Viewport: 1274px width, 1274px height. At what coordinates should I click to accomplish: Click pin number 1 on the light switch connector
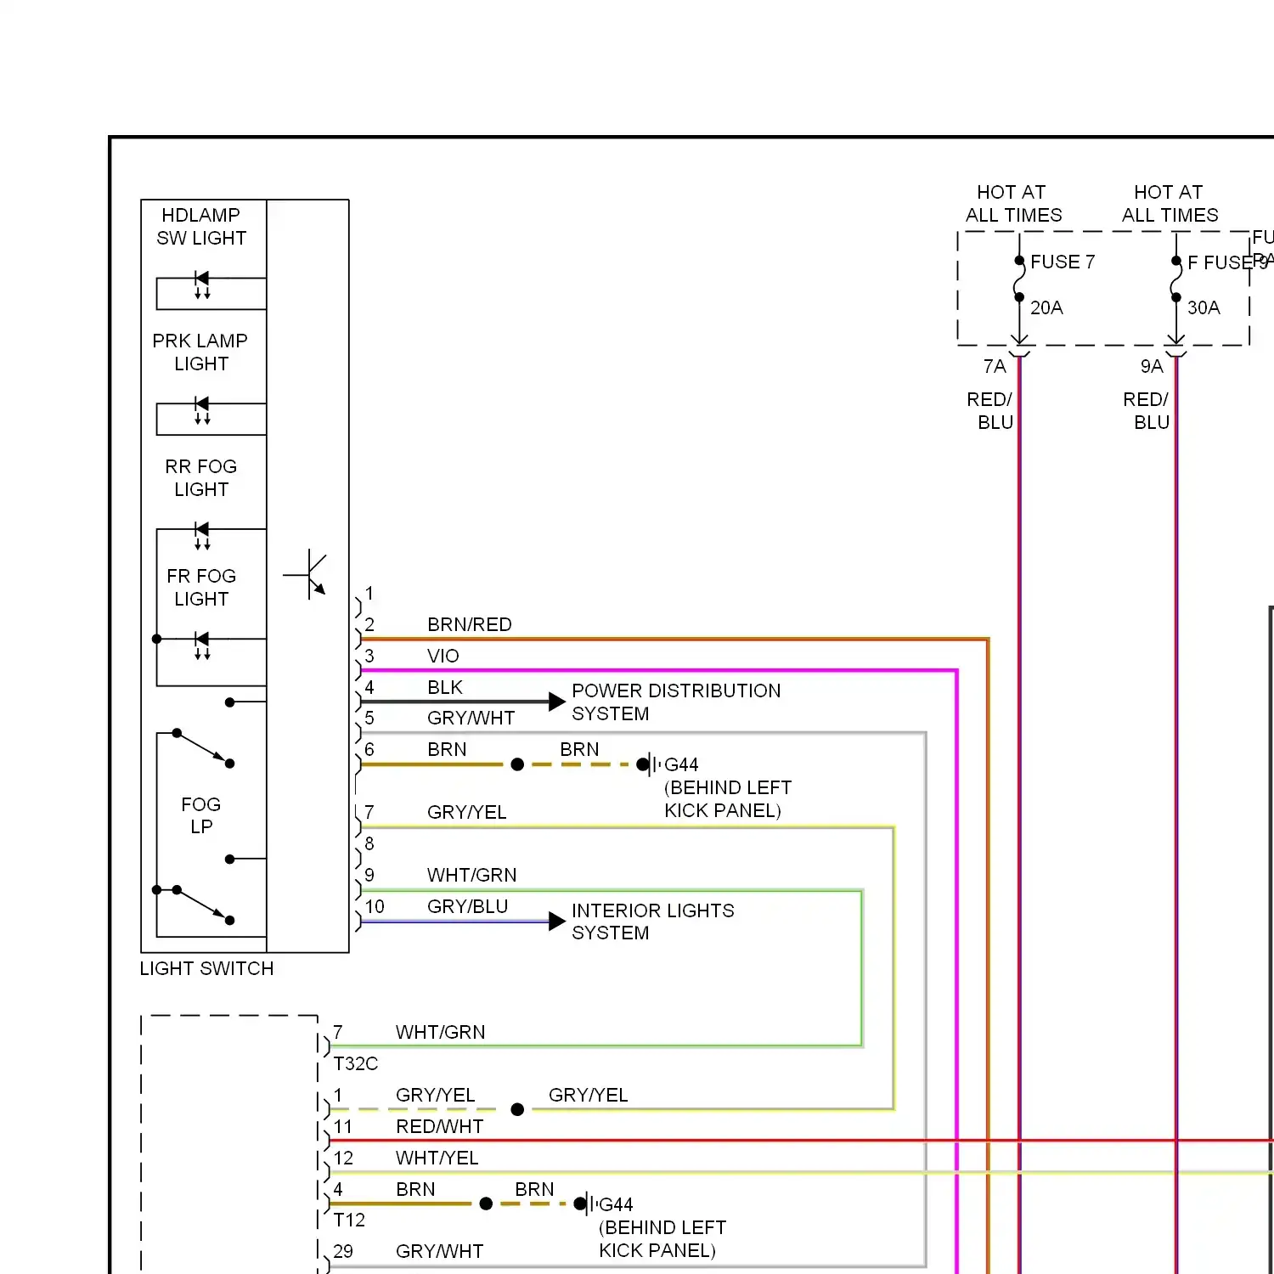(x=369, y=594)
